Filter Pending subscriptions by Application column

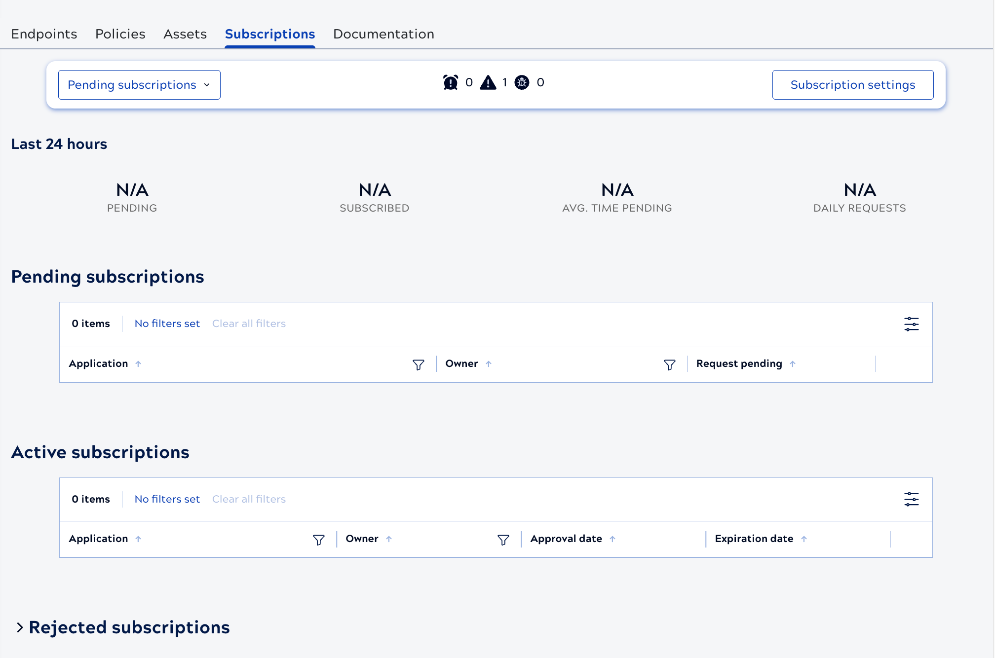point(418,365)
